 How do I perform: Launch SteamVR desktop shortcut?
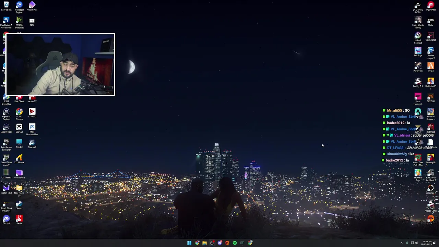32,143
